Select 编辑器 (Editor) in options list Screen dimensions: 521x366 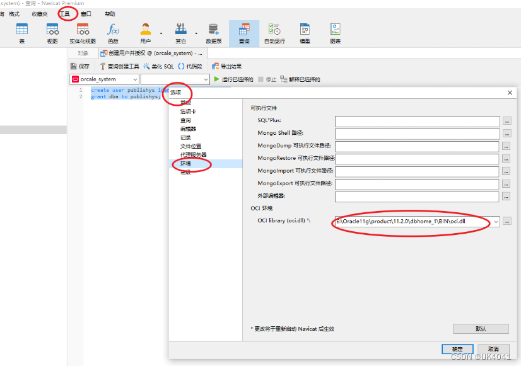pos(188,129)
